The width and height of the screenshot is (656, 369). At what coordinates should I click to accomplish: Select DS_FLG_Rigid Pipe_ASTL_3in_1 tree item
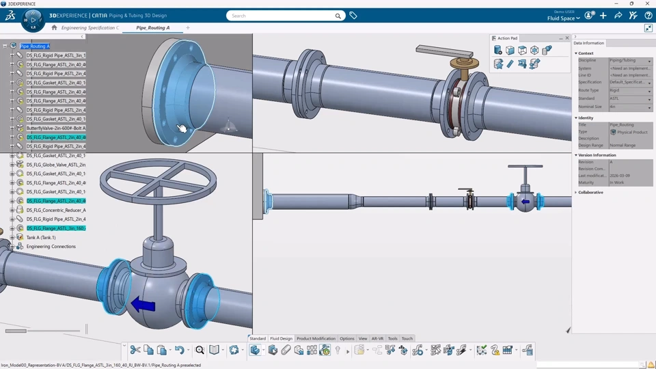click(x=56, y=55)
